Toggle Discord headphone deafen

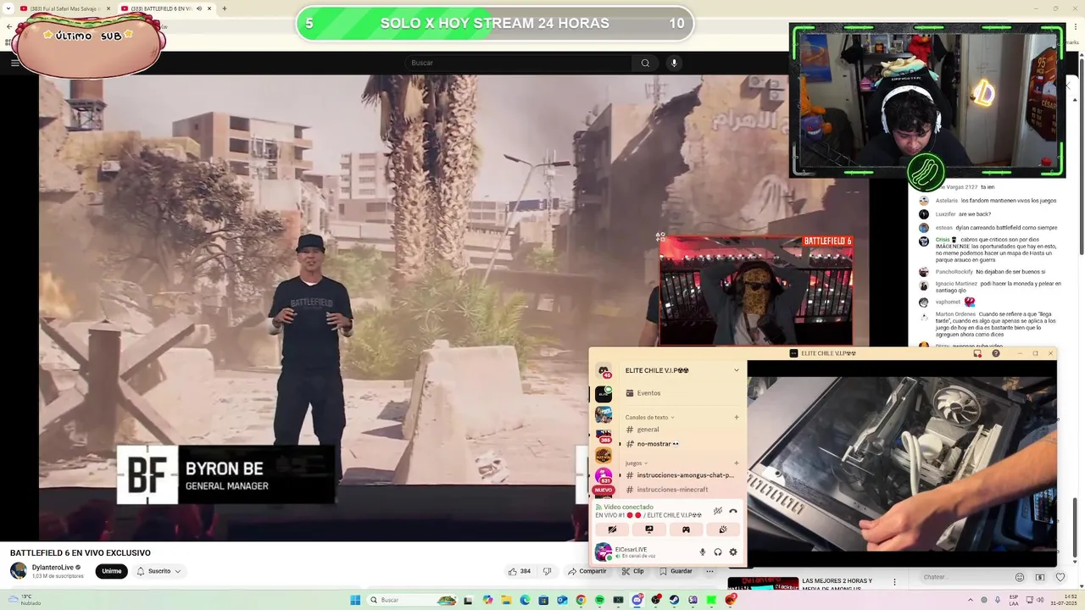coord(718,552)
